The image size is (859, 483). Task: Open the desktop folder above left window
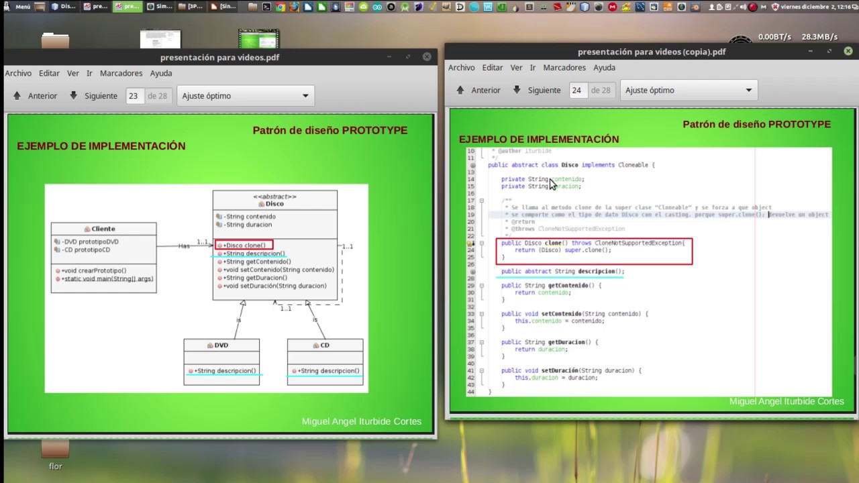click(55, 40)
